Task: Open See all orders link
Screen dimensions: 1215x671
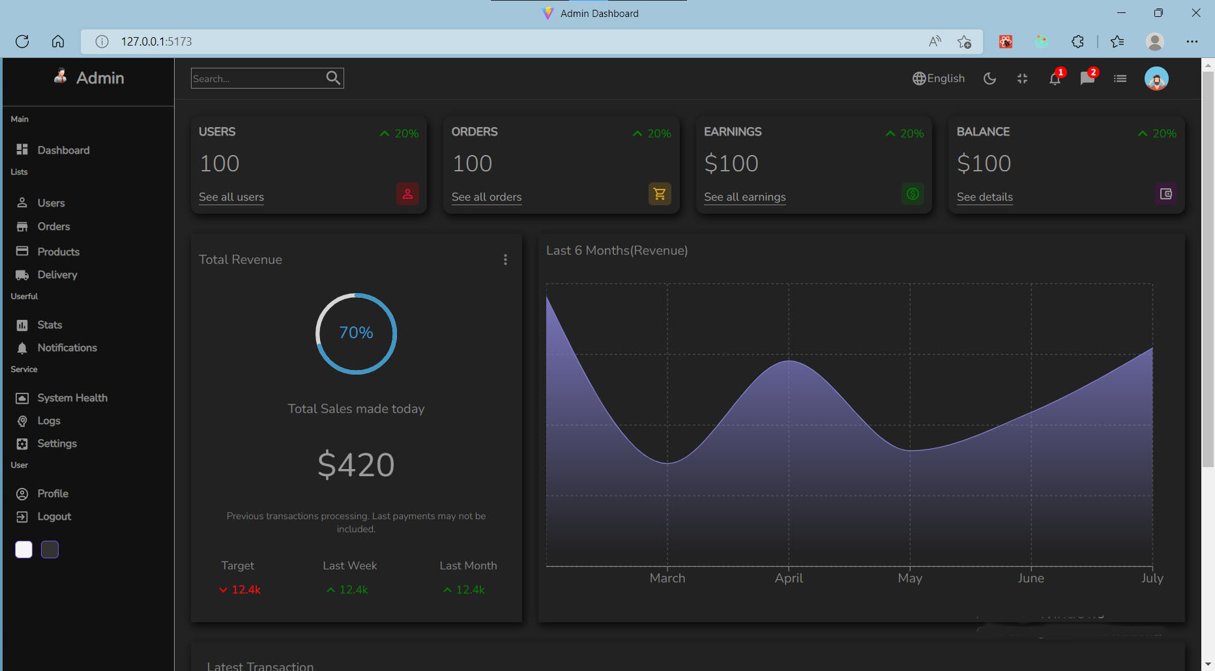Action: coord(486,197)
